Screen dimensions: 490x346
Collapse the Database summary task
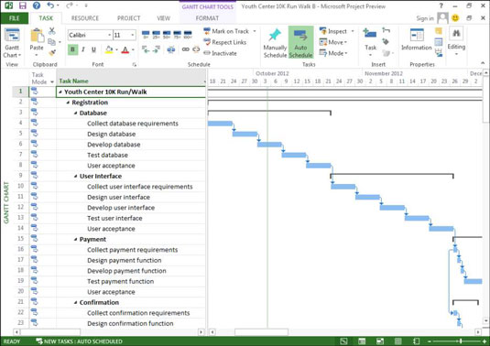[76, 113]
